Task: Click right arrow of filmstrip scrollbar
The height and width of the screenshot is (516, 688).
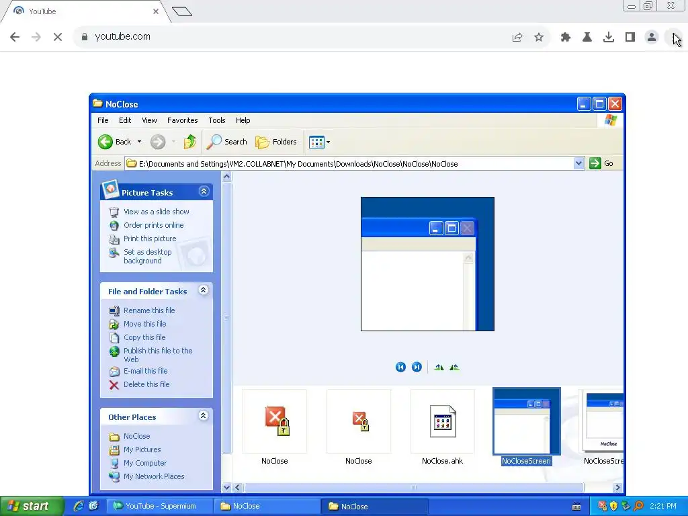Action: [x=617, y=488]
